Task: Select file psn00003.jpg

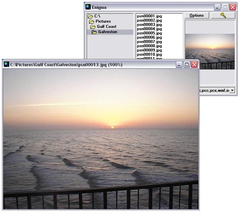Action: (x=149, y=25)
